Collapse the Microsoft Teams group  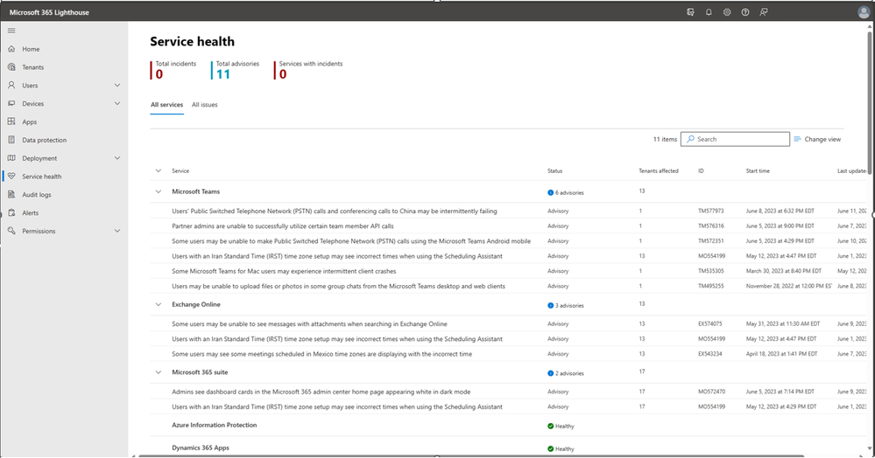pyautogui.click(x=158, y=191)
